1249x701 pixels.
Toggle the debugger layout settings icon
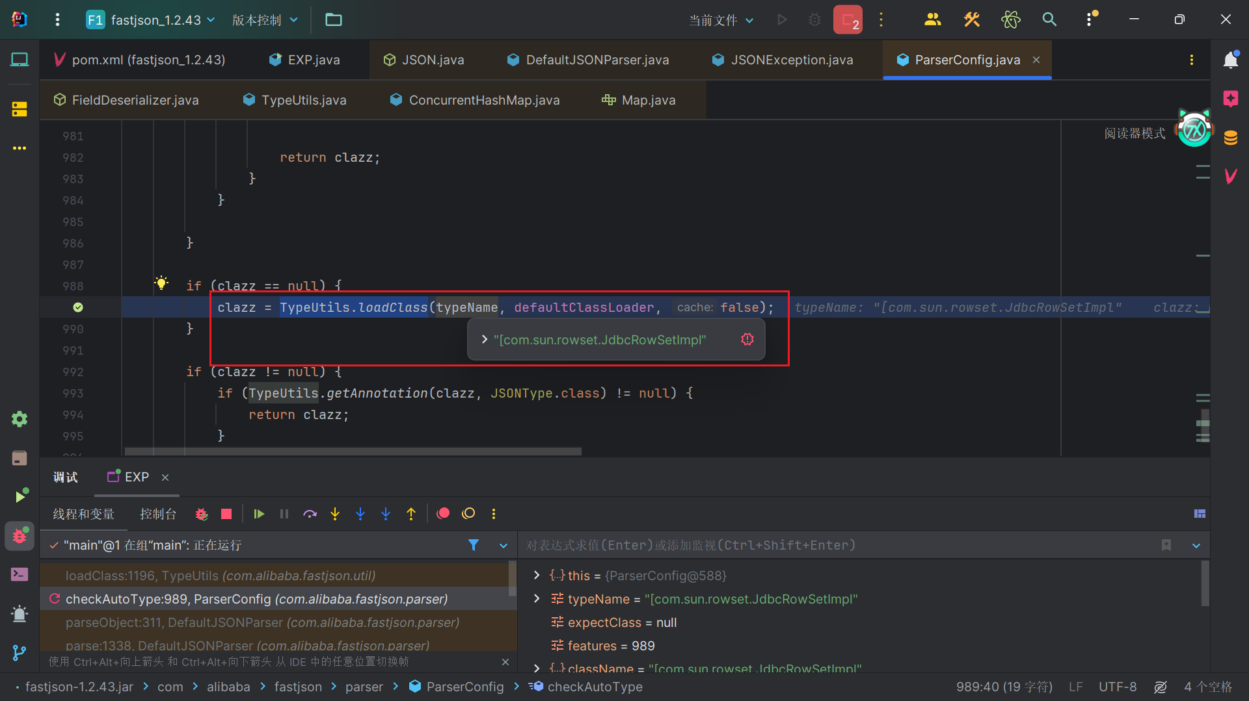click(x=1200, y=514)
